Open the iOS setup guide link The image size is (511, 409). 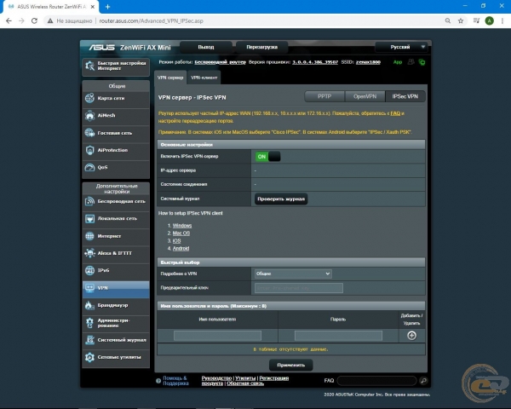point(176,240)
